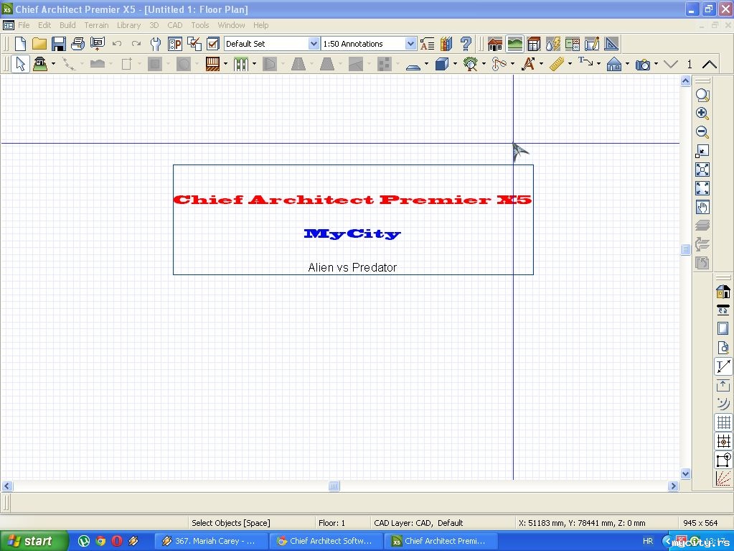Viewport: 734px width, 551px height.
Task: Expand the arrow beside the Camera tool
Action: pos(656,64)
